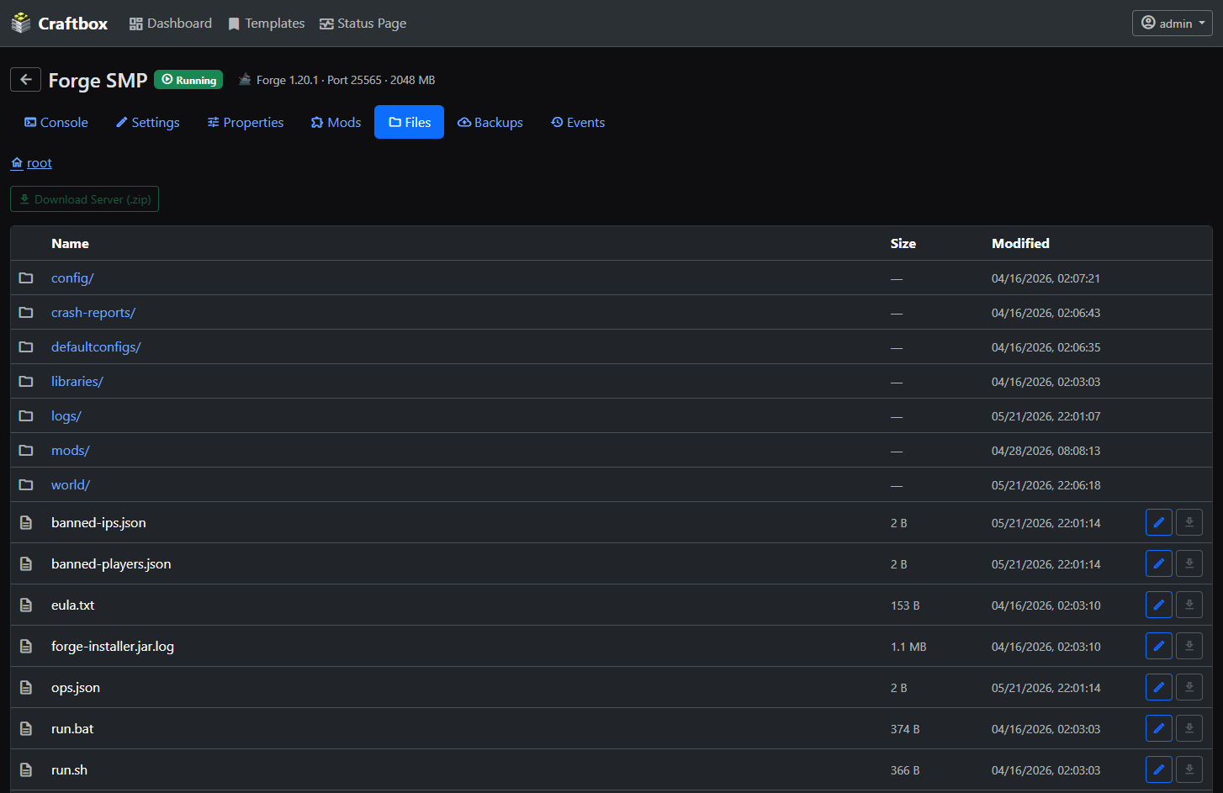This screenshot has height=793, width=1223.
Task: Switch to the Console tab
Action: coord(56,123)
